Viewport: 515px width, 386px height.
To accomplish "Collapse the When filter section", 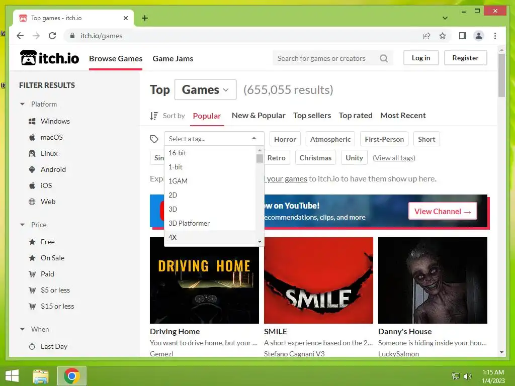I will 22,329.
